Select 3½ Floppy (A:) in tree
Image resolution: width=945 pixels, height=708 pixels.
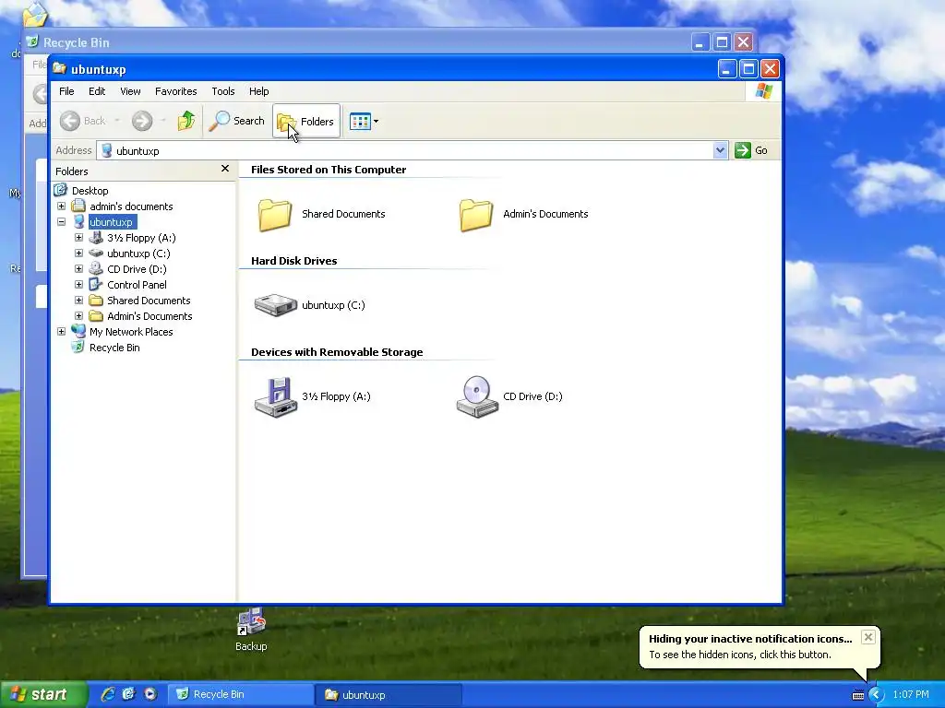tap(141, 238)
